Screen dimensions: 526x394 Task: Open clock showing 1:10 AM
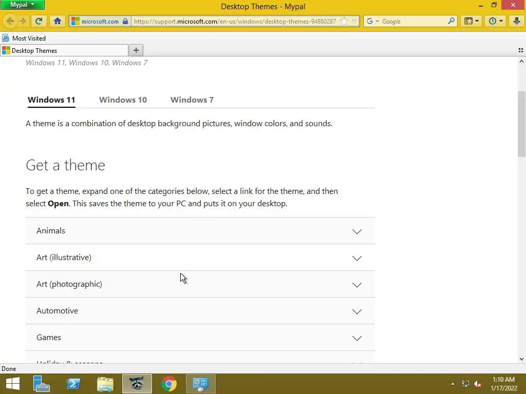[x=503, y=384]
